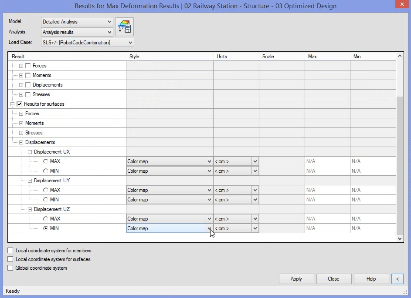This screenshot has width=411, height=298.
Task: Check Global coordinate system
Action: coord(10,268)
